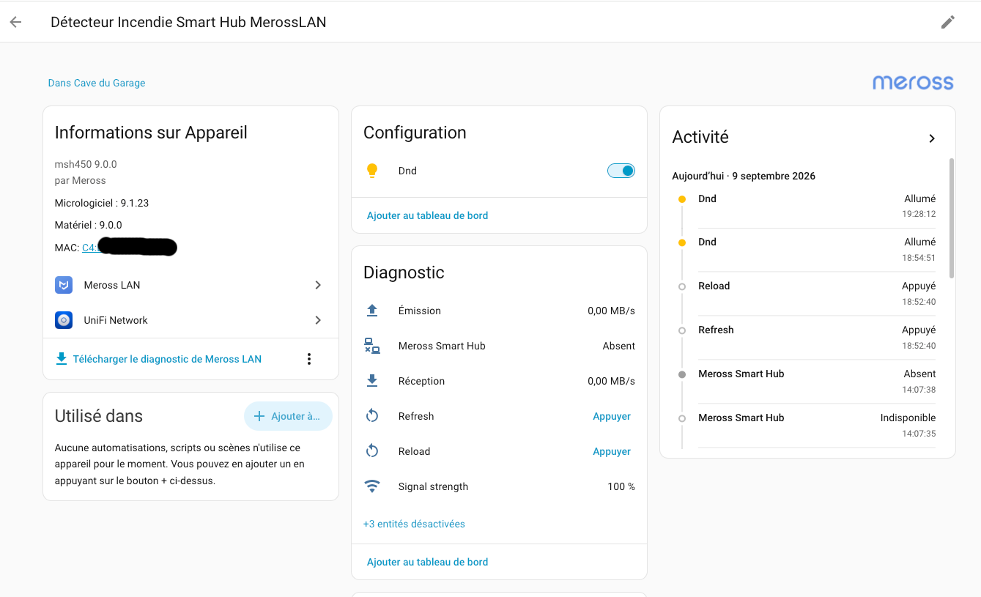981x597 pixels.
Task: Click the Émission upload icon
Action: (372, 311)
